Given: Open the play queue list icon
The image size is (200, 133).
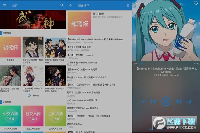Looking at the screenshot, I should (189, 101).
